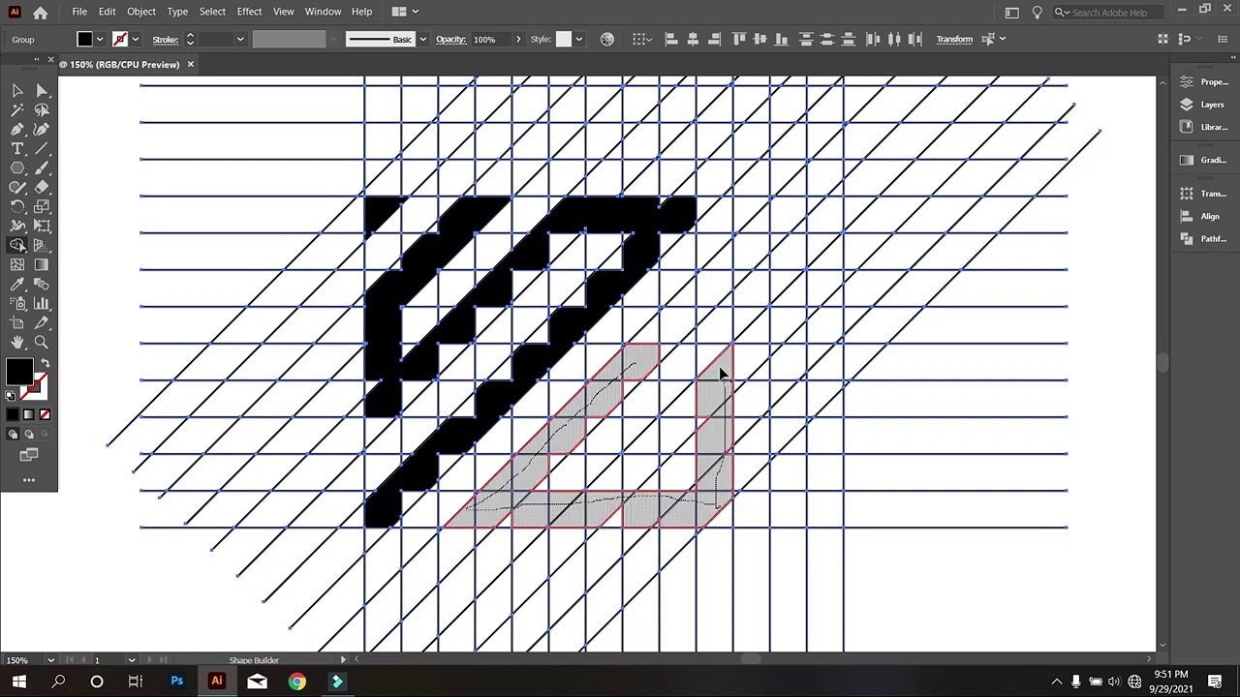Screen dimensions: 1240x697
Task: Click Default Fill and Stroke icon
Action: coord(11,395)
